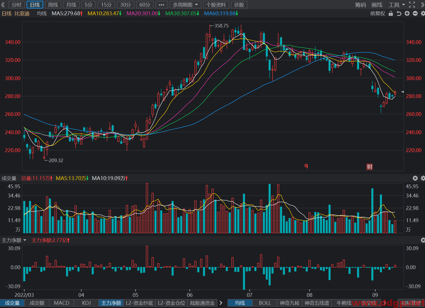This screenshot has height=308, width=425.
Task: Zoom in the K-line chart
Action: (x=407, y=13)
